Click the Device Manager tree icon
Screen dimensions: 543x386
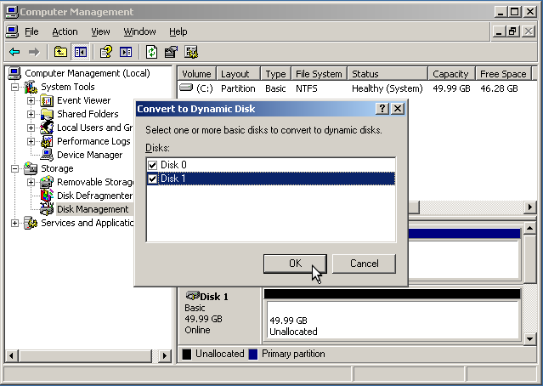click(x=47, y=155)
